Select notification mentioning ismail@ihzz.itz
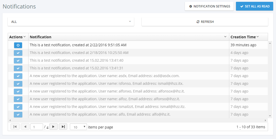 coord(108,107)
